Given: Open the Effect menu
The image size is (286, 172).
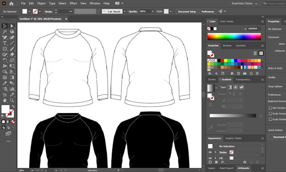Looking at the screenshot, I should pyautogui.click(x=73, y=3).
